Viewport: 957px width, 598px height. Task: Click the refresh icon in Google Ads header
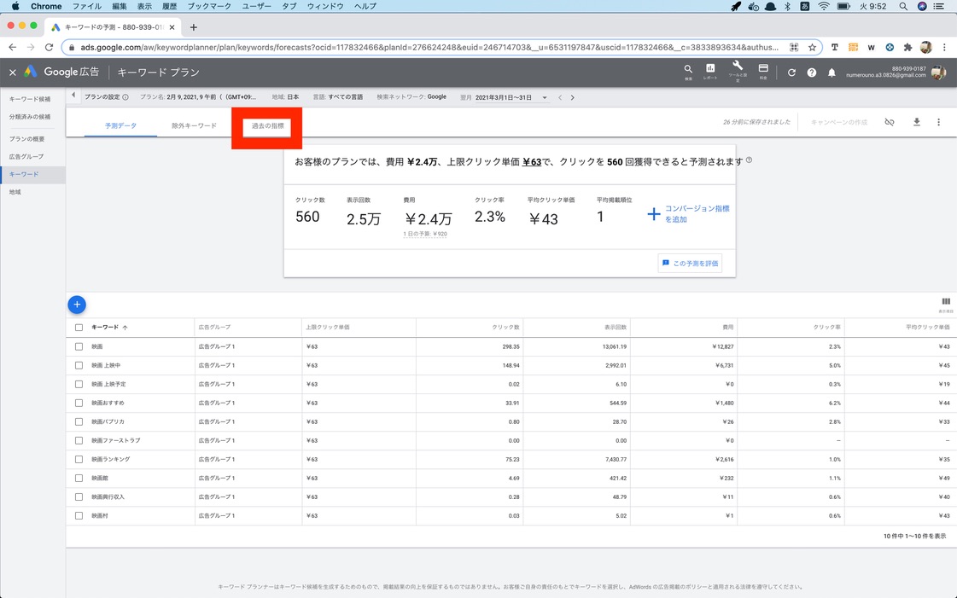791,73
